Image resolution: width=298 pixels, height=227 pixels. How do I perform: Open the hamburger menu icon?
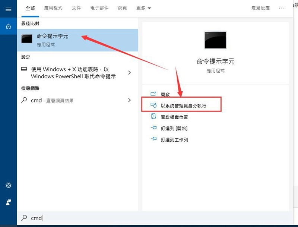click(x=8, y=9)
